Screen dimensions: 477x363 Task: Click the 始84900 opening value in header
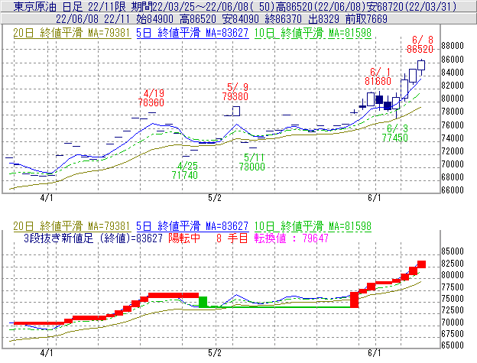click(154, 19)
